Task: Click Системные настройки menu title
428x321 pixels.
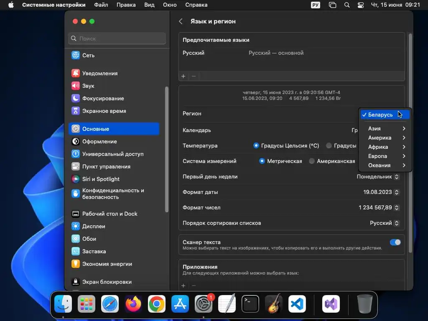Action: point(54,5)
